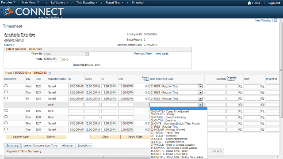Click the Date input field
Image resolution: width=283 pixels, height=159 pixels.
pyautogui.click(x=52, y=59)
